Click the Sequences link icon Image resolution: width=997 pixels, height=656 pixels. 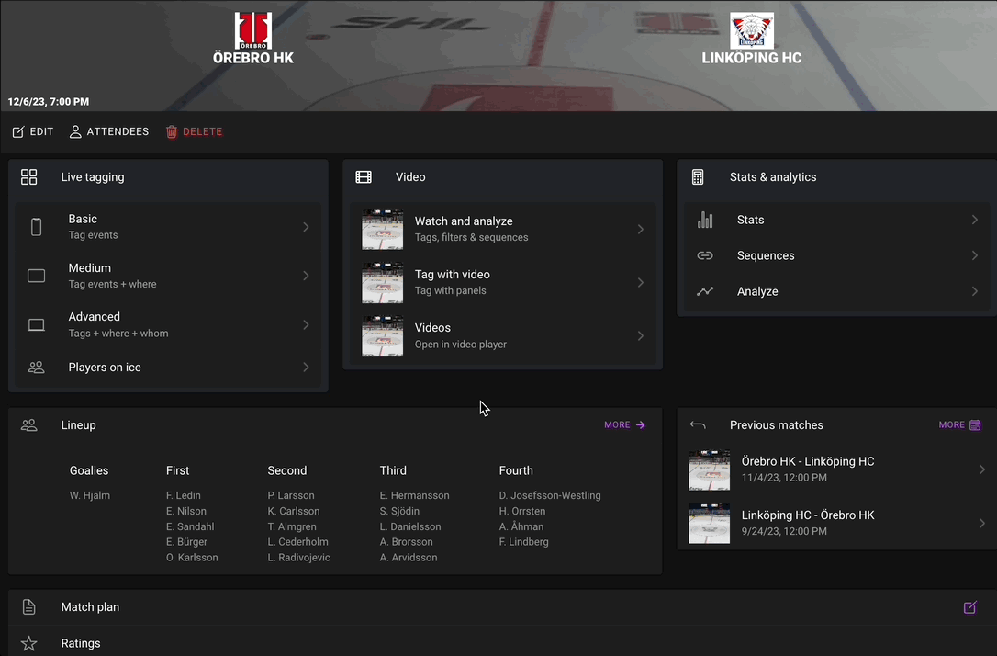pos(705,256)
